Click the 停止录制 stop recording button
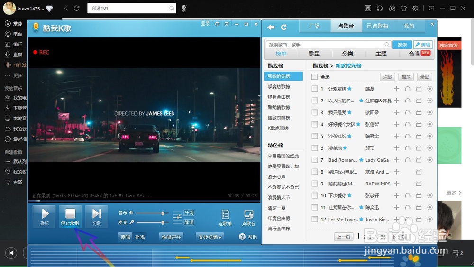Image resolution: width=474 pixels, height=267 pixels. (70, 216)
